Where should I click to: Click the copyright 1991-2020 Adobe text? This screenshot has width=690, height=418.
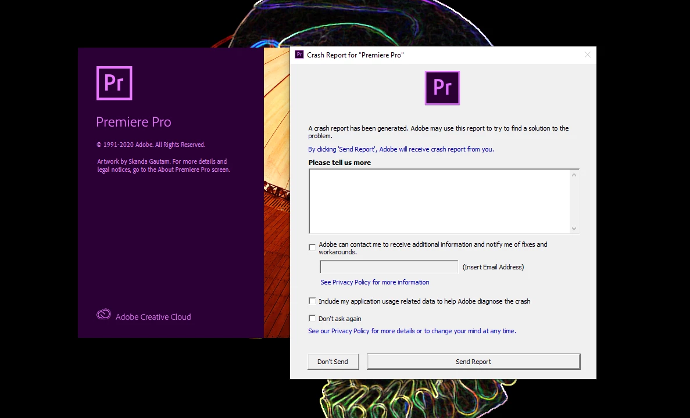151,145
